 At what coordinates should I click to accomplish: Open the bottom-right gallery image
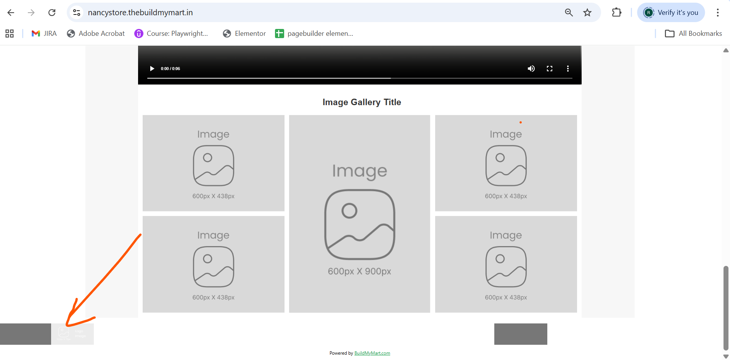pyautogui.click(x=506, y=264)
